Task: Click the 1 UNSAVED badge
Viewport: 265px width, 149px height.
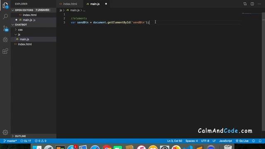Action: click(42, 10)
